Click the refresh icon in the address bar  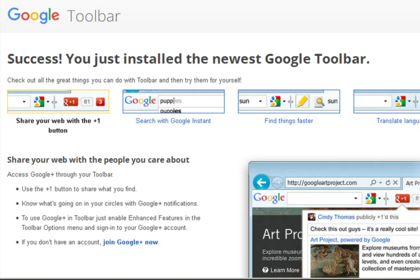pos(388,183)
